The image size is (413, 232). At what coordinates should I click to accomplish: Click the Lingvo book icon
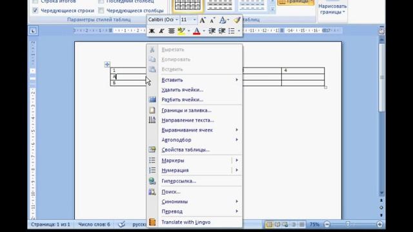(152, 222)
